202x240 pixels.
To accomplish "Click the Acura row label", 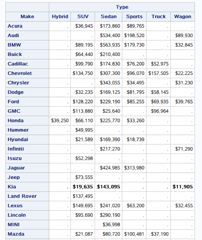I will [x=15, y=26].
